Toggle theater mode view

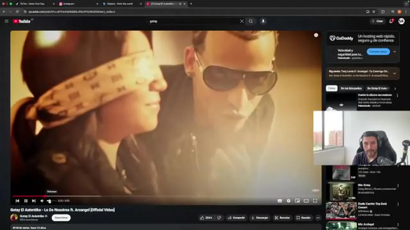point(306,201)
